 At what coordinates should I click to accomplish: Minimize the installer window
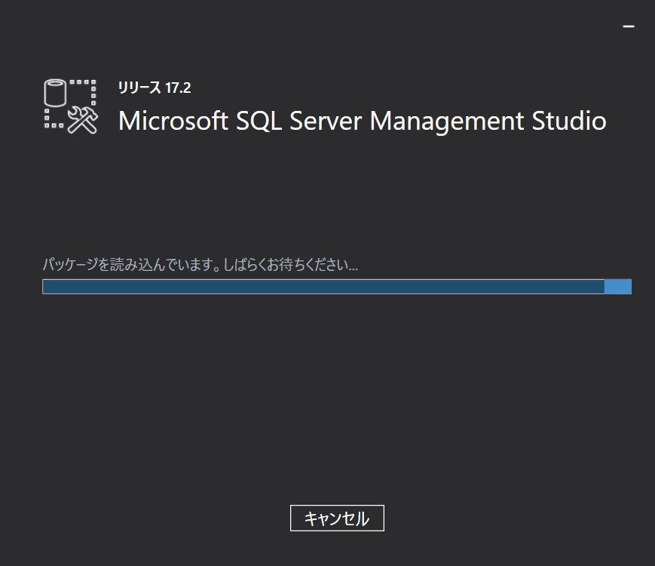[x=629, y=26]
